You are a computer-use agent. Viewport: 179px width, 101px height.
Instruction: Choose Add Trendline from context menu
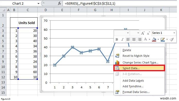click(133, 86)
